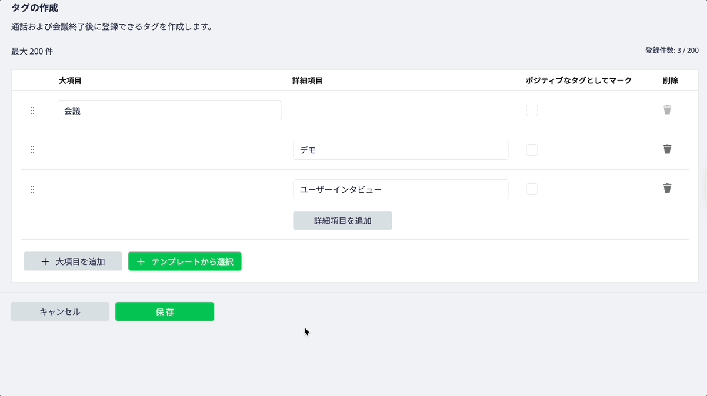The height and width of the screenshot is (396, 707).
Task: Click the drag handle for the デモ row
Action: (32, 150)
